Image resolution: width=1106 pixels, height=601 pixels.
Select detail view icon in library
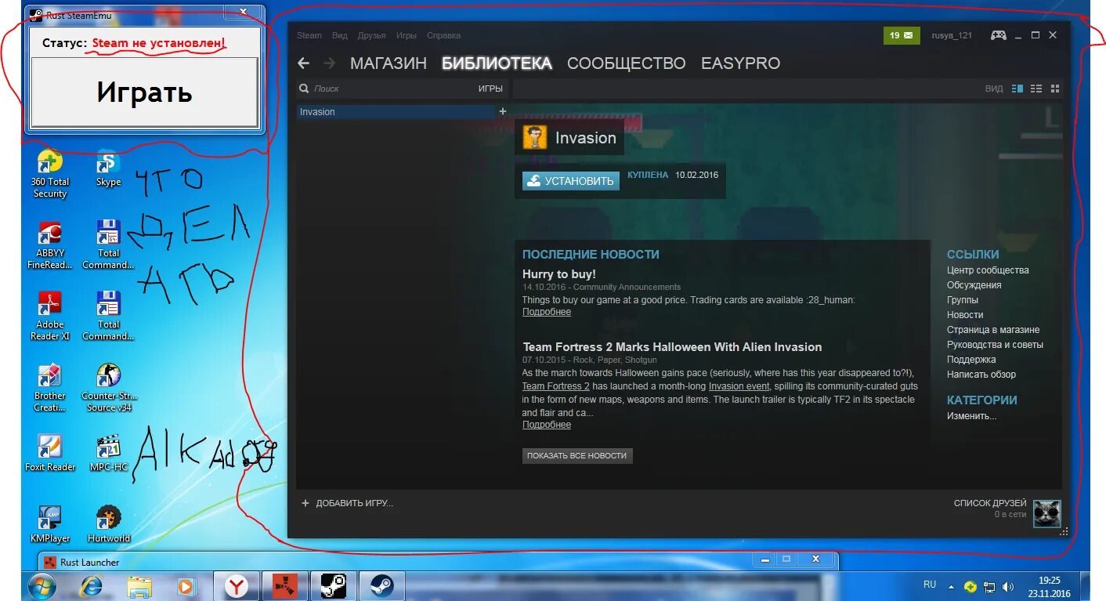pyautogui.click(x=1017, y=89)
